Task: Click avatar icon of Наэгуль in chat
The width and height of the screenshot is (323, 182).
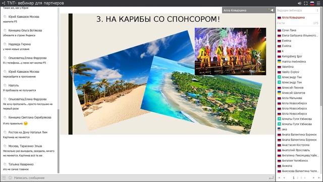Action: 5,85
